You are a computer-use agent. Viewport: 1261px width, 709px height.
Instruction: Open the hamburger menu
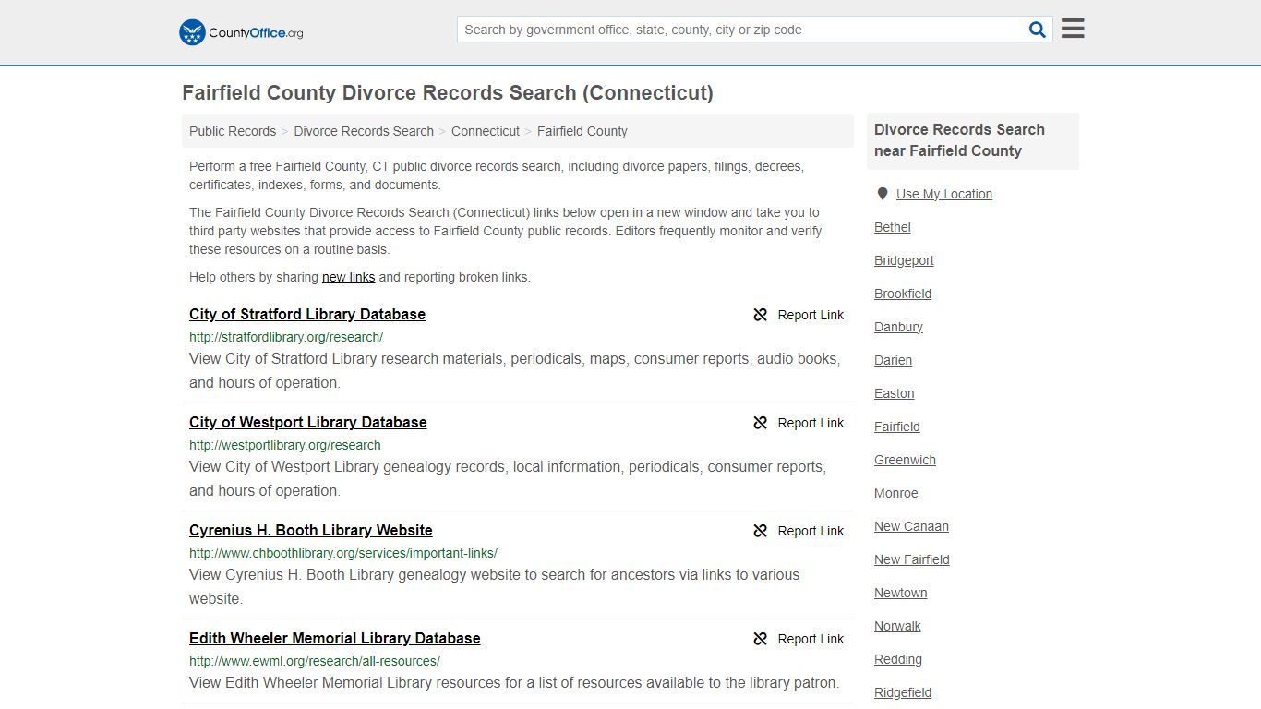click(x=1073, y=29)
